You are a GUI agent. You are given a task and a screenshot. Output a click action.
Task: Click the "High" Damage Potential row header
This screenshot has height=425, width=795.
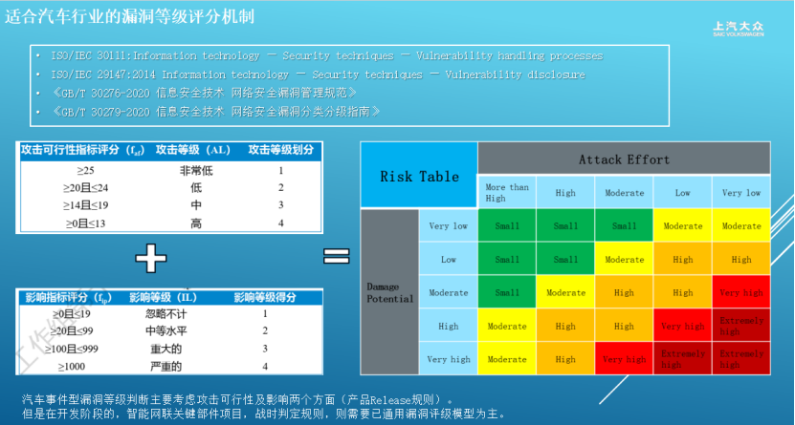(448, 326)
